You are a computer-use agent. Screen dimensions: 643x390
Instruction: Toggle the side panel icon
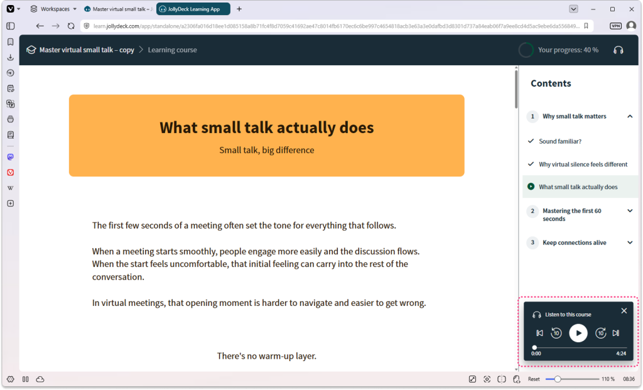pyautogui.click(x=11, y=26)
